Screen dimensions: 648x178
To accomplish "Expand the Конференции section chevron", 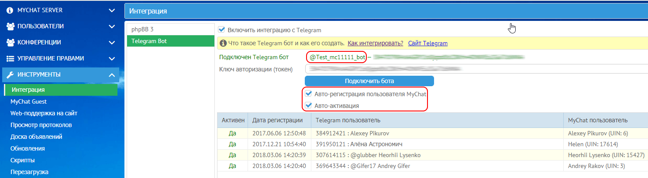I will point(112,42).
